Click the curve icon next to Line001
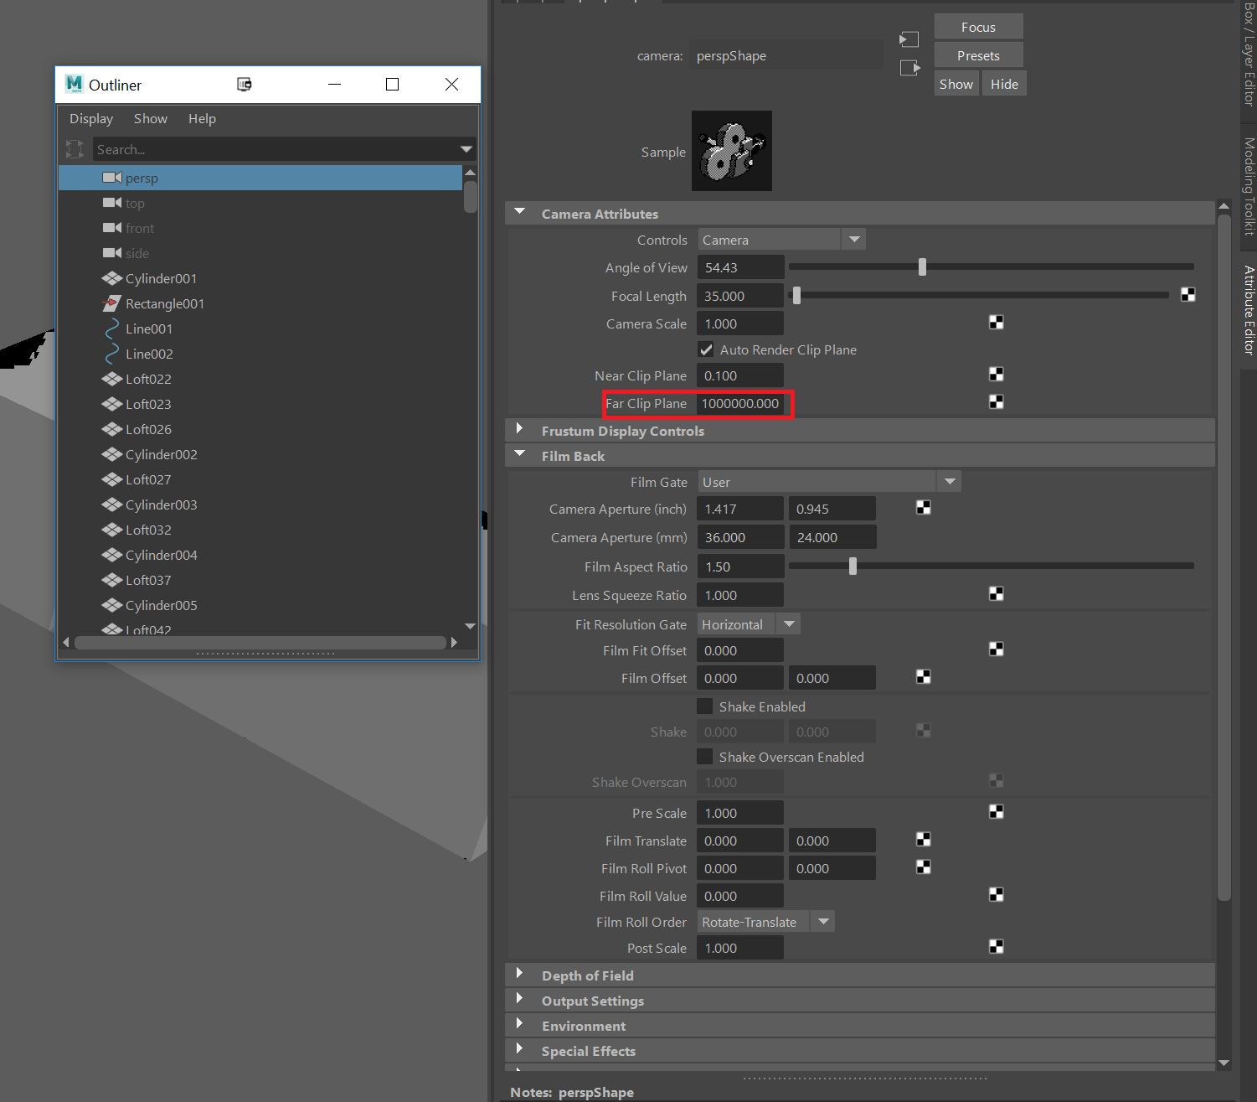This screenshot has width=1257, height=1102. pyautogui.click(x=112, y=329)
